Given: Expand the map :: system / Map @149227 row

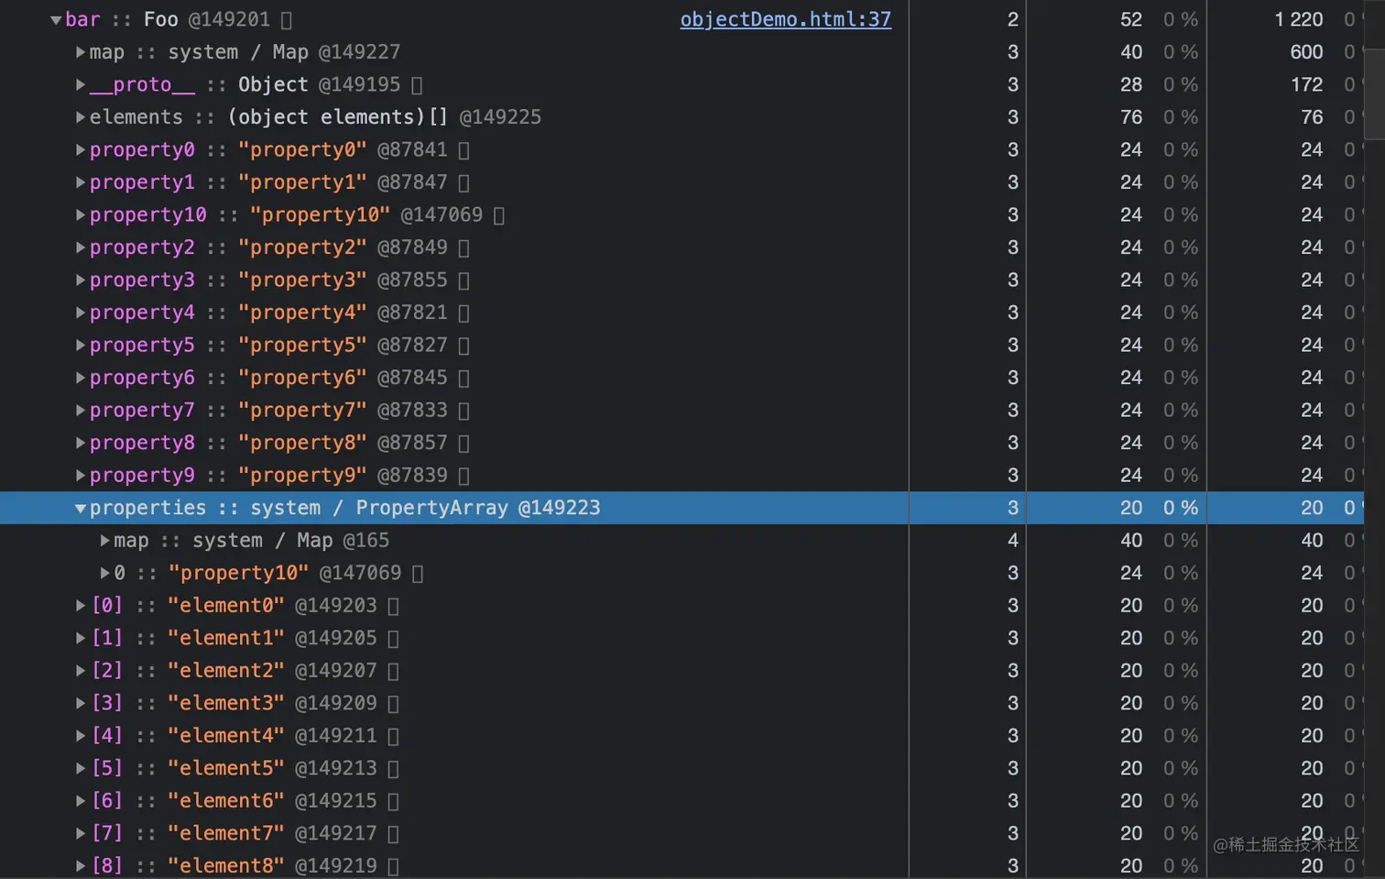Looking at the screenshot, I should 81,52.
